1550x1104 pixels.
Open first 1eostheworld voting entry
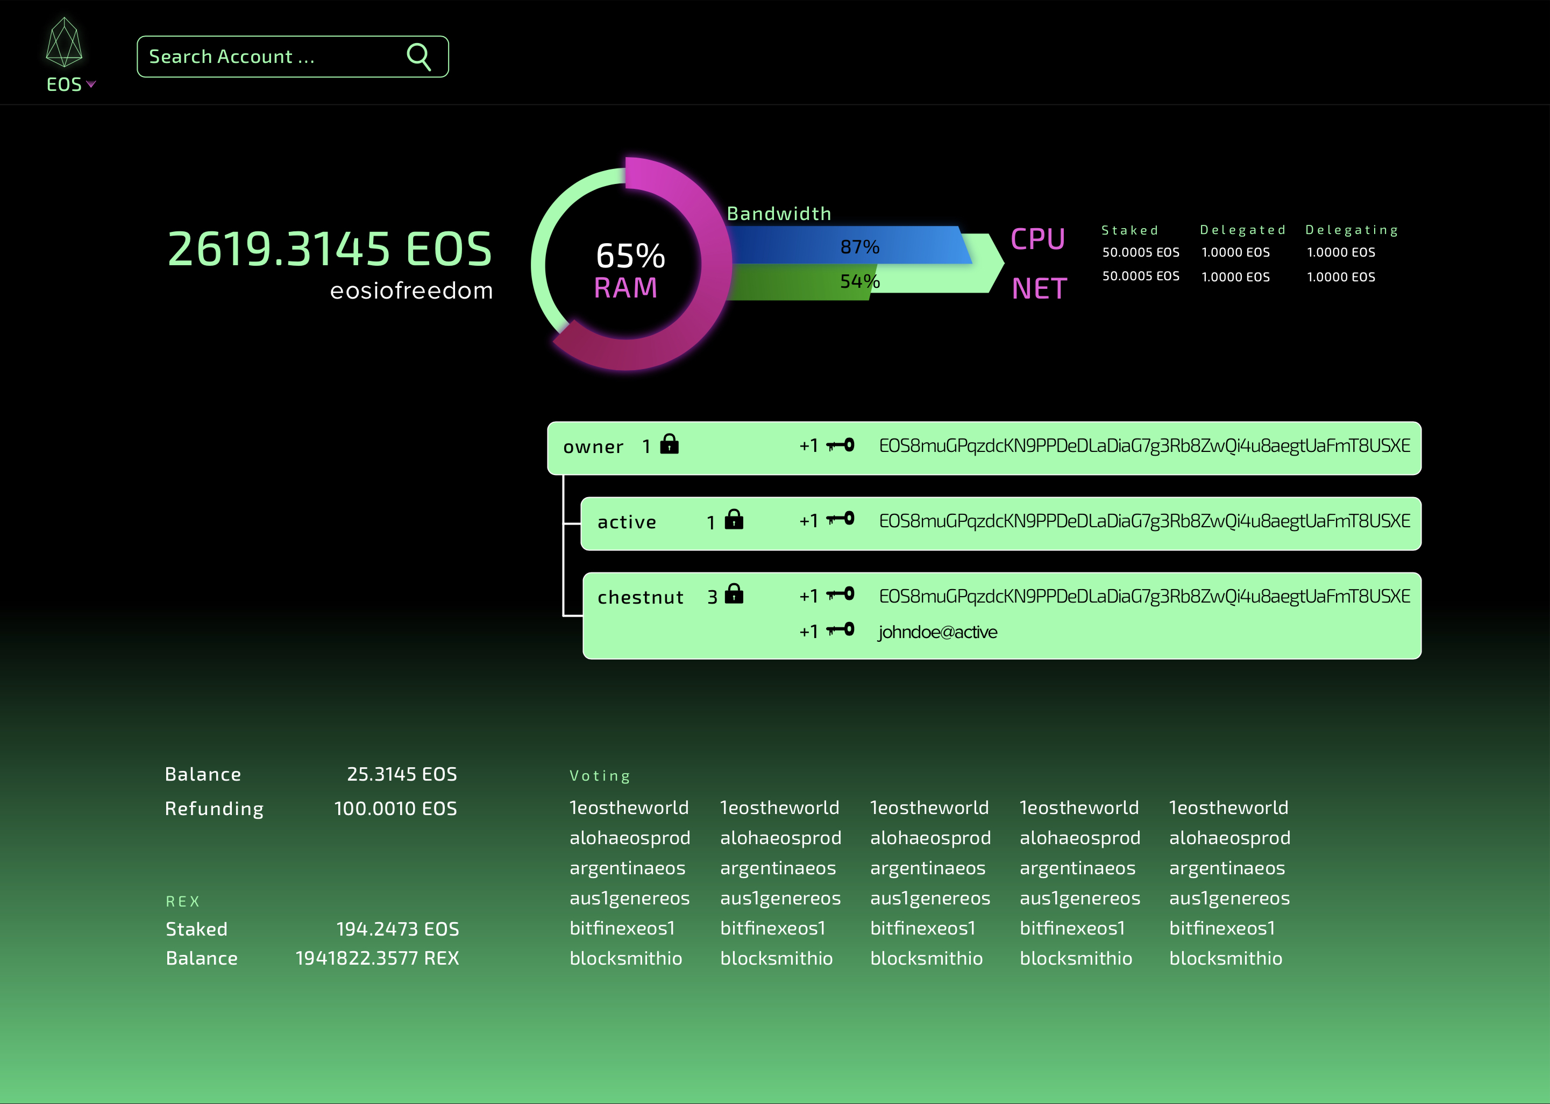(x=629, y=808)
